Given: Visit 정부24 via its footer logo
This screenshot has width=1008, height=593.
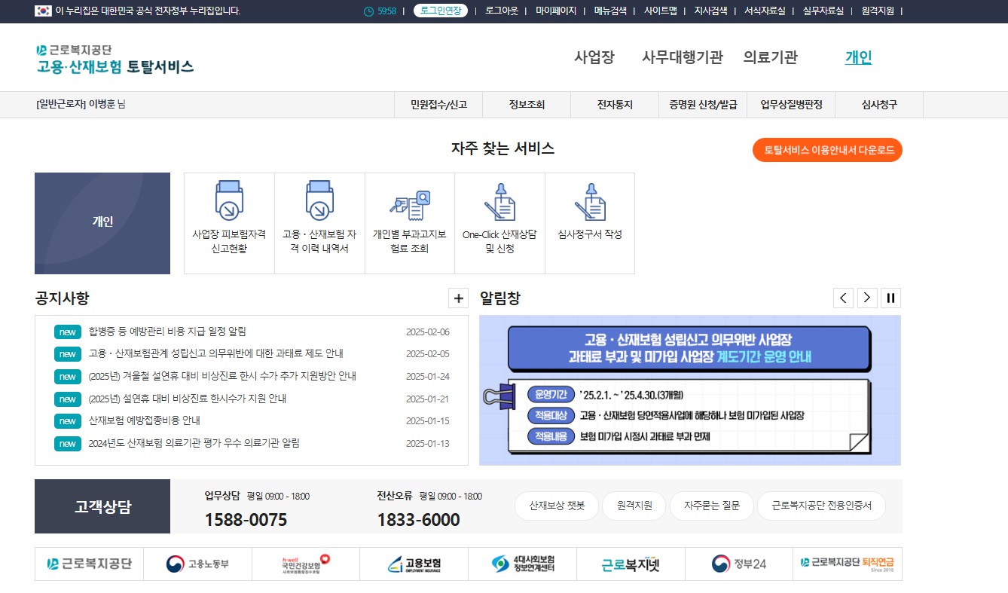Looking at the screenshot, I should coord(739,563).
